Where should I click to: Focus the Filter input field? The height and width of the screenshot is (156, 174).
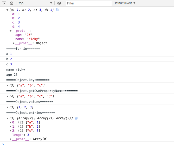coord(89,3)
